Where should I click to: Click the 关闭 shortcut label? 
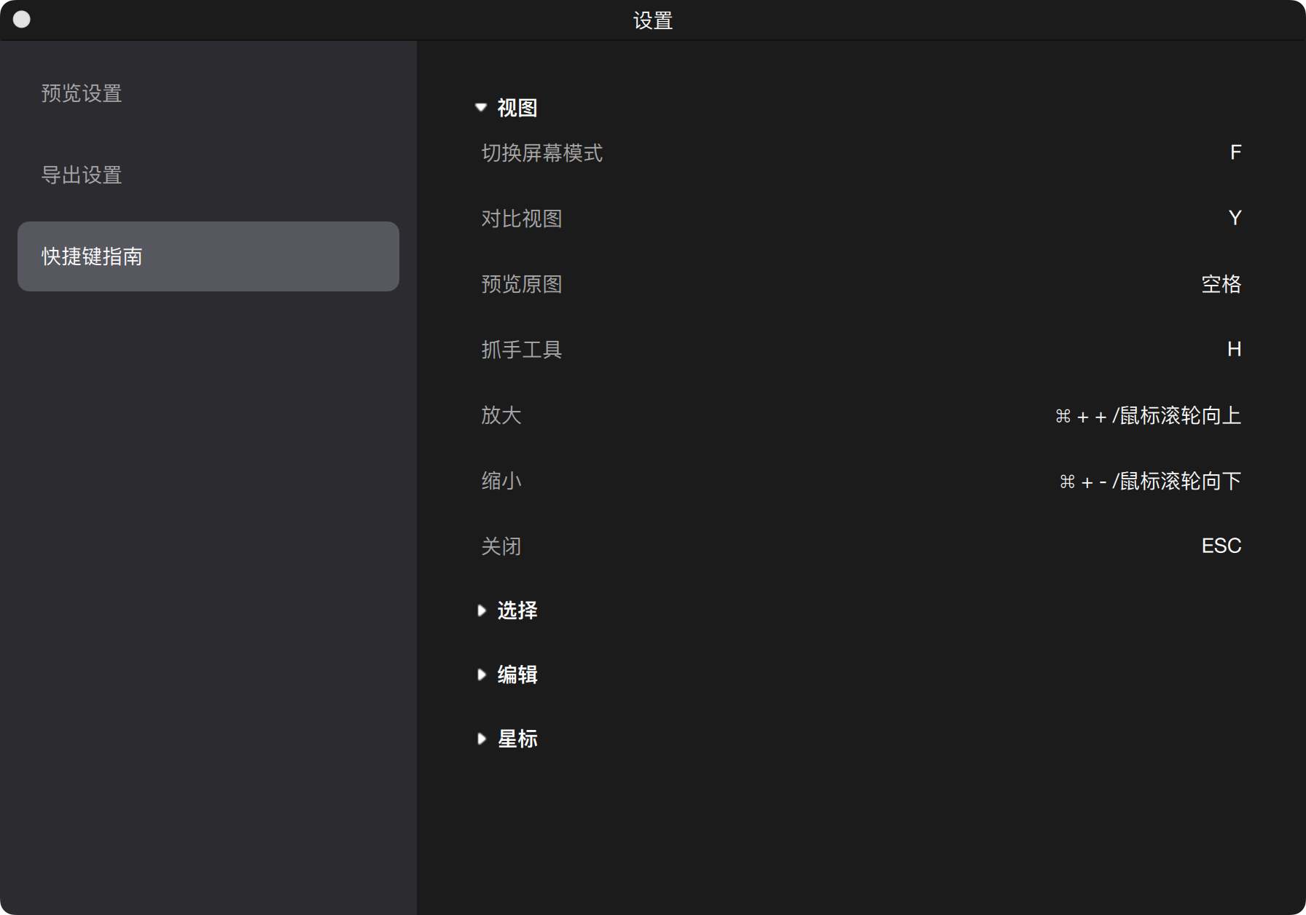[501, 546]
